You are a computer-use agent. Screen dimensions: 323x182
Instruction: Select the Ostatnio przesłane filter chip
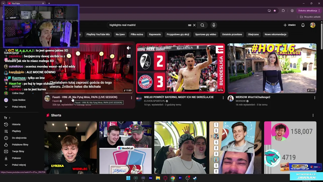pos(232,34)
